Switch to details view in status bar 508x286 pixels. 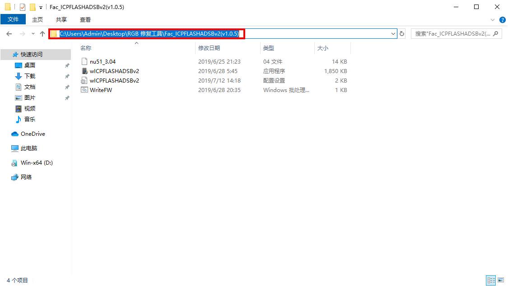491,281
